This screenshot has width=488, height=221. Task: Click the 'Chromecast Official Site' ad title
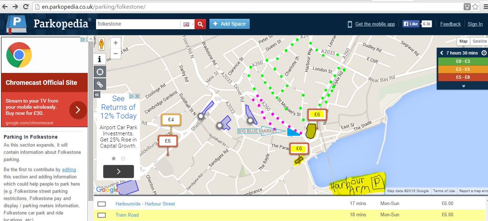[41, 83]
